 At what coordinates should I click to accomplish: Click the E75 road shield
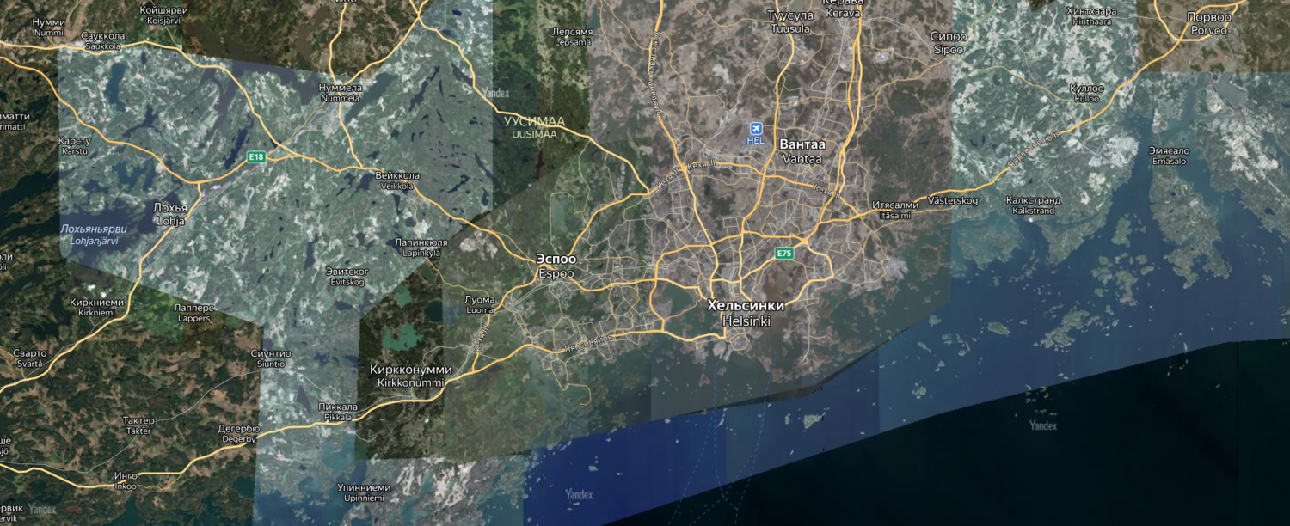coord(783,253)
